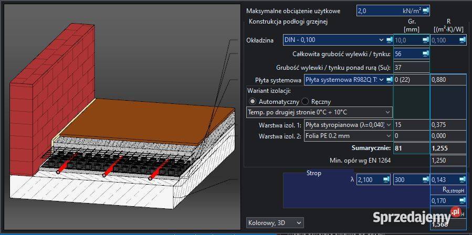Click monitor icon beside Okładzina dropdown
This screenshot has height=235, width=472.
tap(390, 40)
